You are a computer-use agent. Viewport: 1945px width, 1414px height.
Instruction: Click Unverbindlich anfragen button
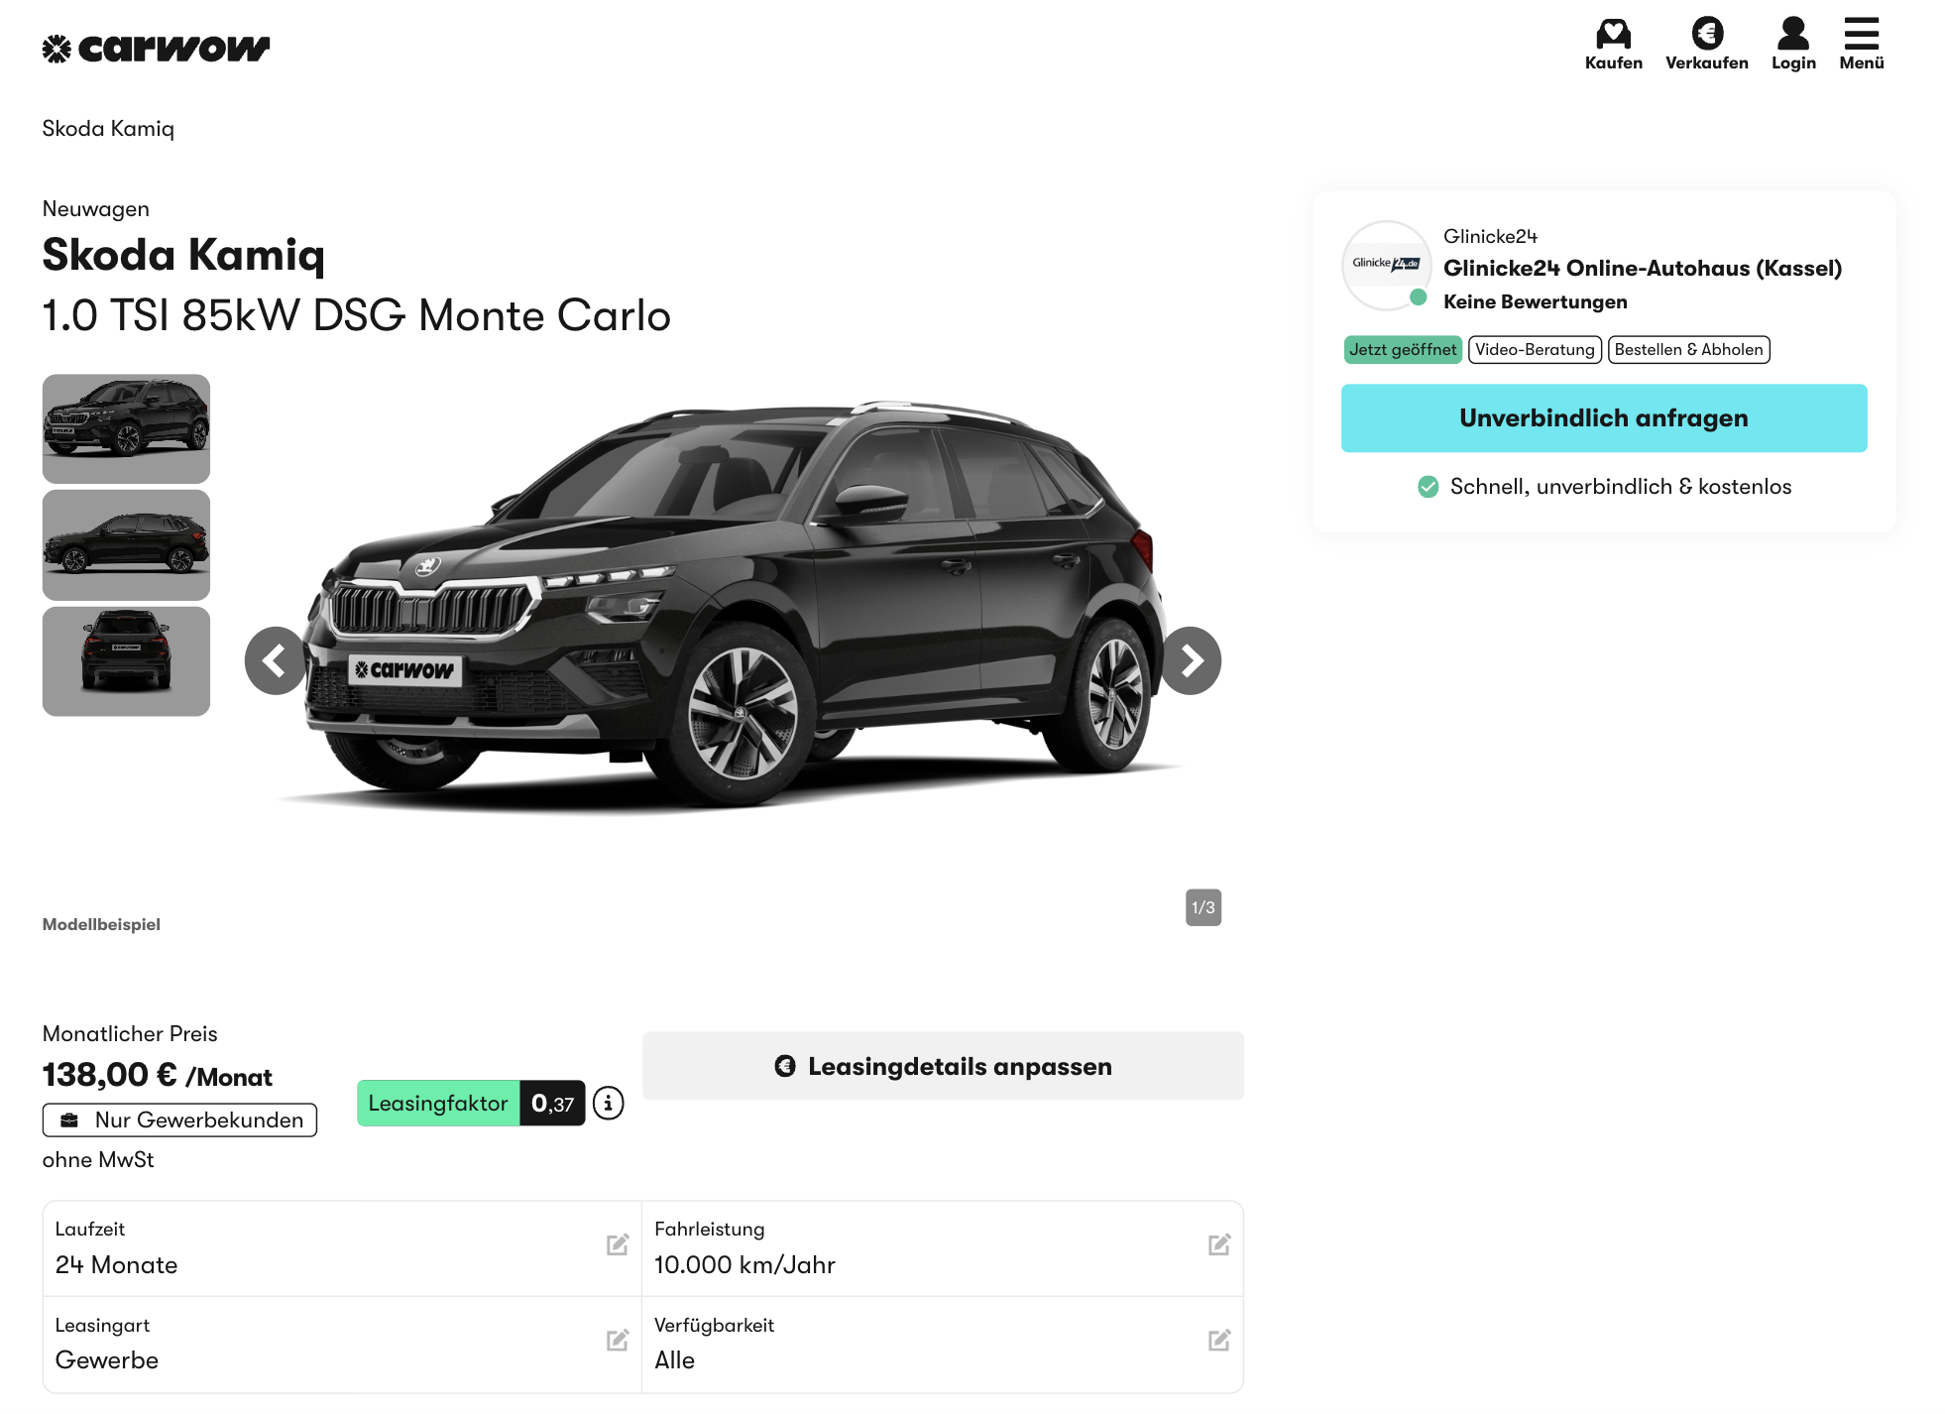coord(1603,418)
